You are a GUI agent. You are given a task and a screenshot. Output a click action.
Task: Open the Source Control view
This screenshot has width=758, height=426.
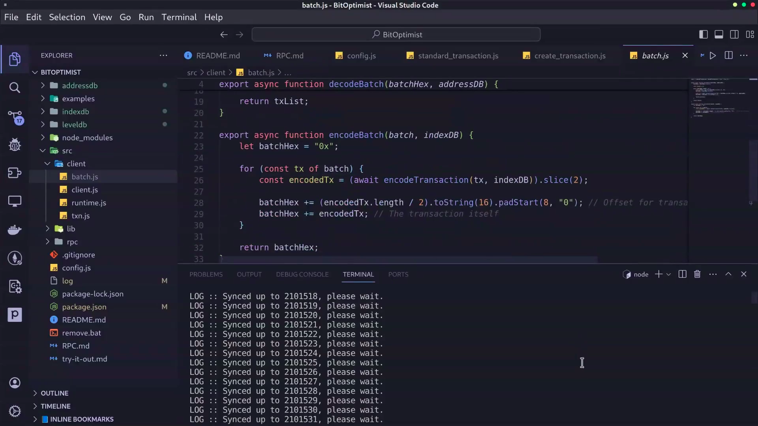tap(15, 117)
